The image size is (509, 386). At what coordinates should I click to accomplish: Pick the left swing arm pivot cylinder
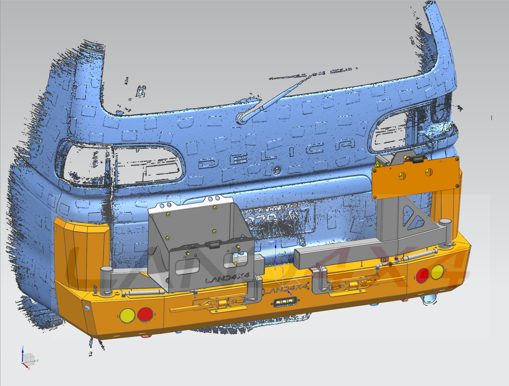106,280
